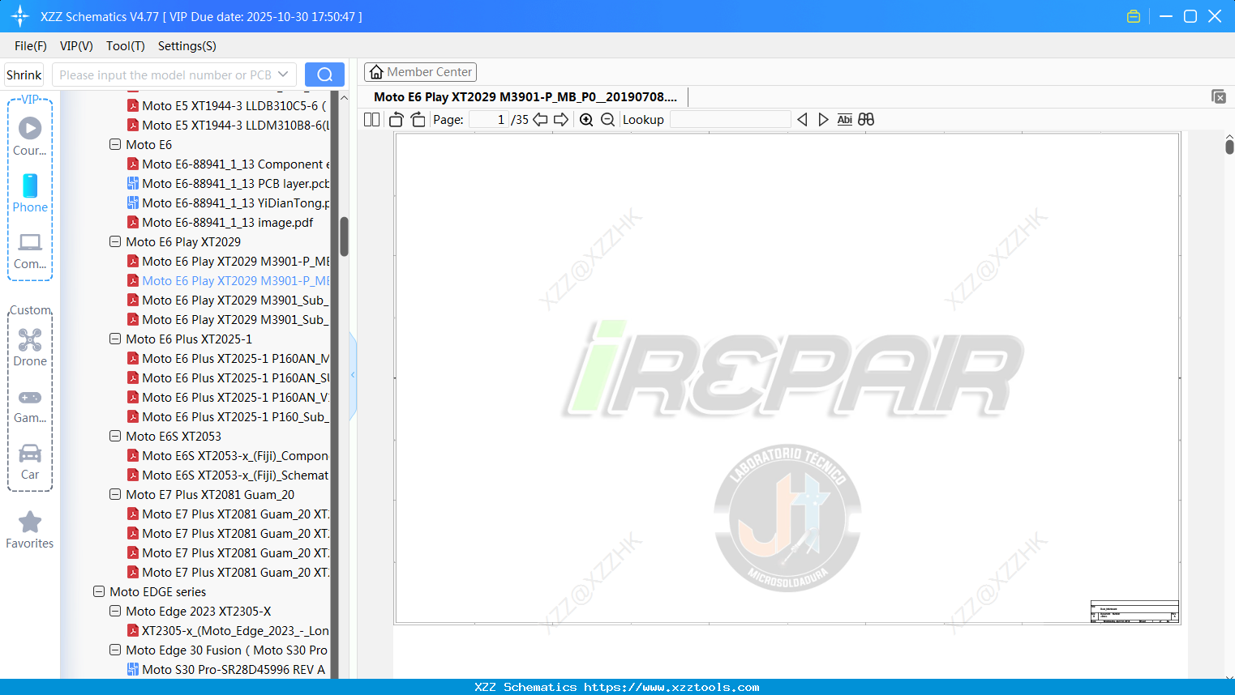Click PDF icon beside Moto E6-88941_1_13 image.pdf
The width and height of the screenshot is (1235, 695).
pos(133,222)
